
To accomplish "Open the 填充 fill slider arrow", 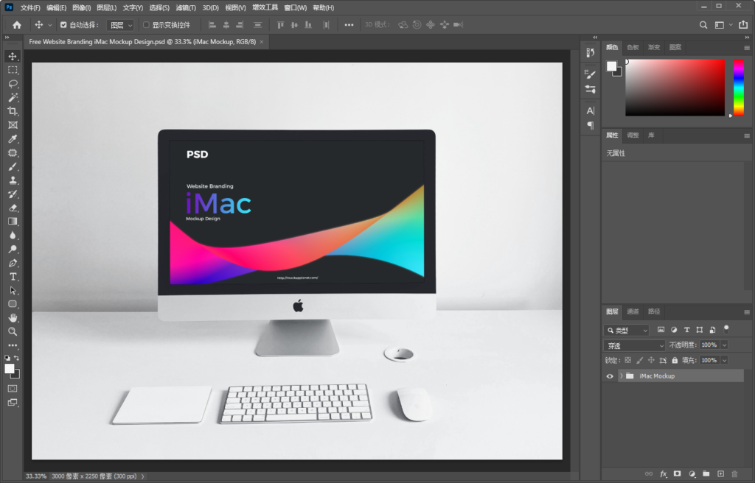I will click(724, 360).
